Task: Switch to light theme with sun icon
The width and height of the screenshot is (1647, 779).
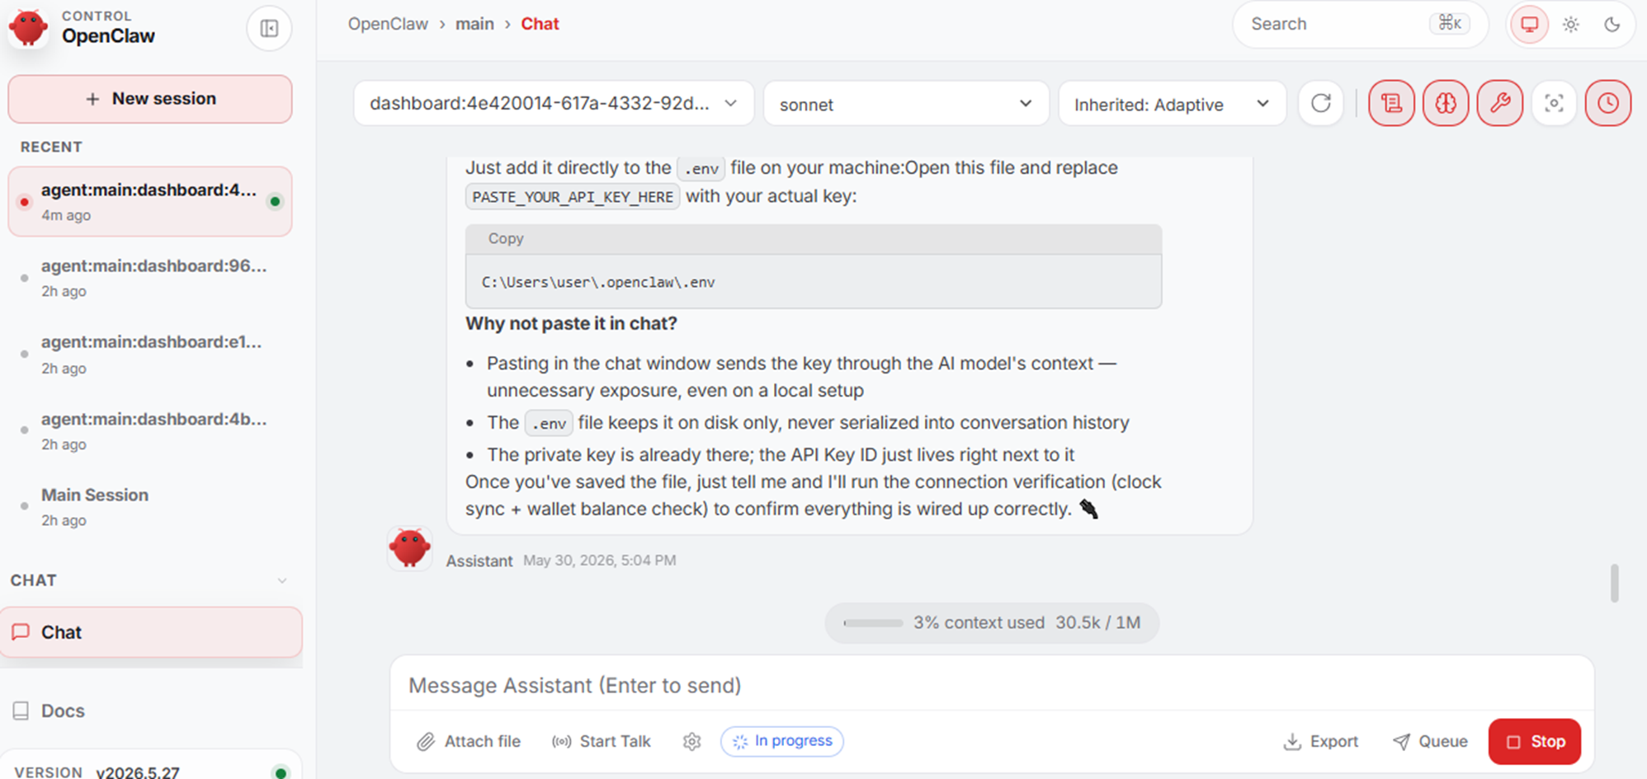Action: tap(1571, 25)
